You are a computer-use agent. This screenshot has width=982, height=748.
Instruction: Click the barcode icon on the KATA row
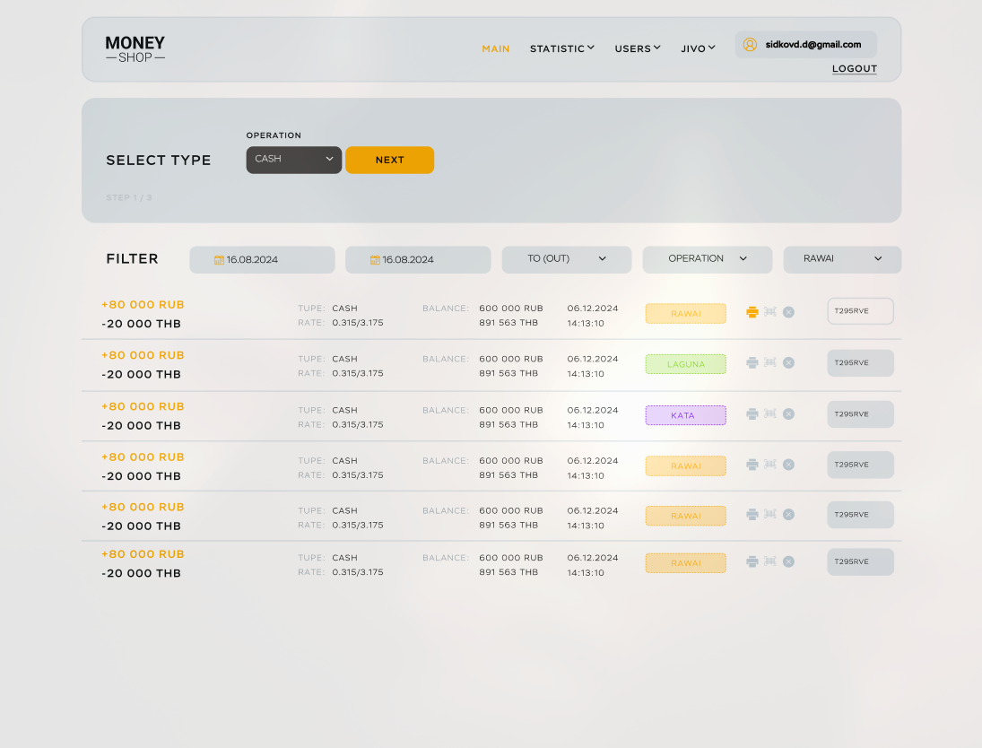point(770,413)
